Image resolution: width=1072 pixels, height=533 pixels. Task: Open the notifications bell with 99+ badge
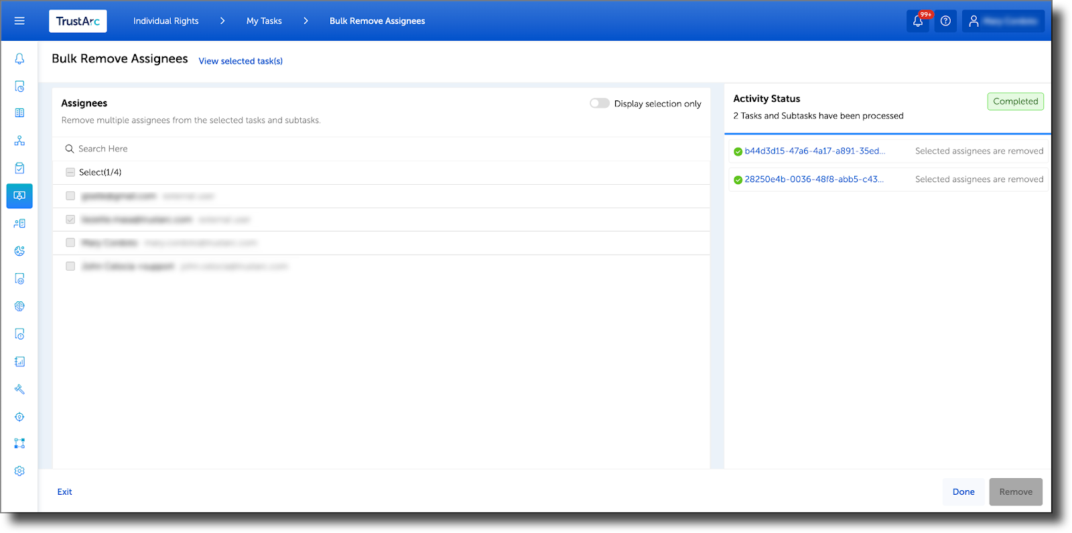pos(918,21)
